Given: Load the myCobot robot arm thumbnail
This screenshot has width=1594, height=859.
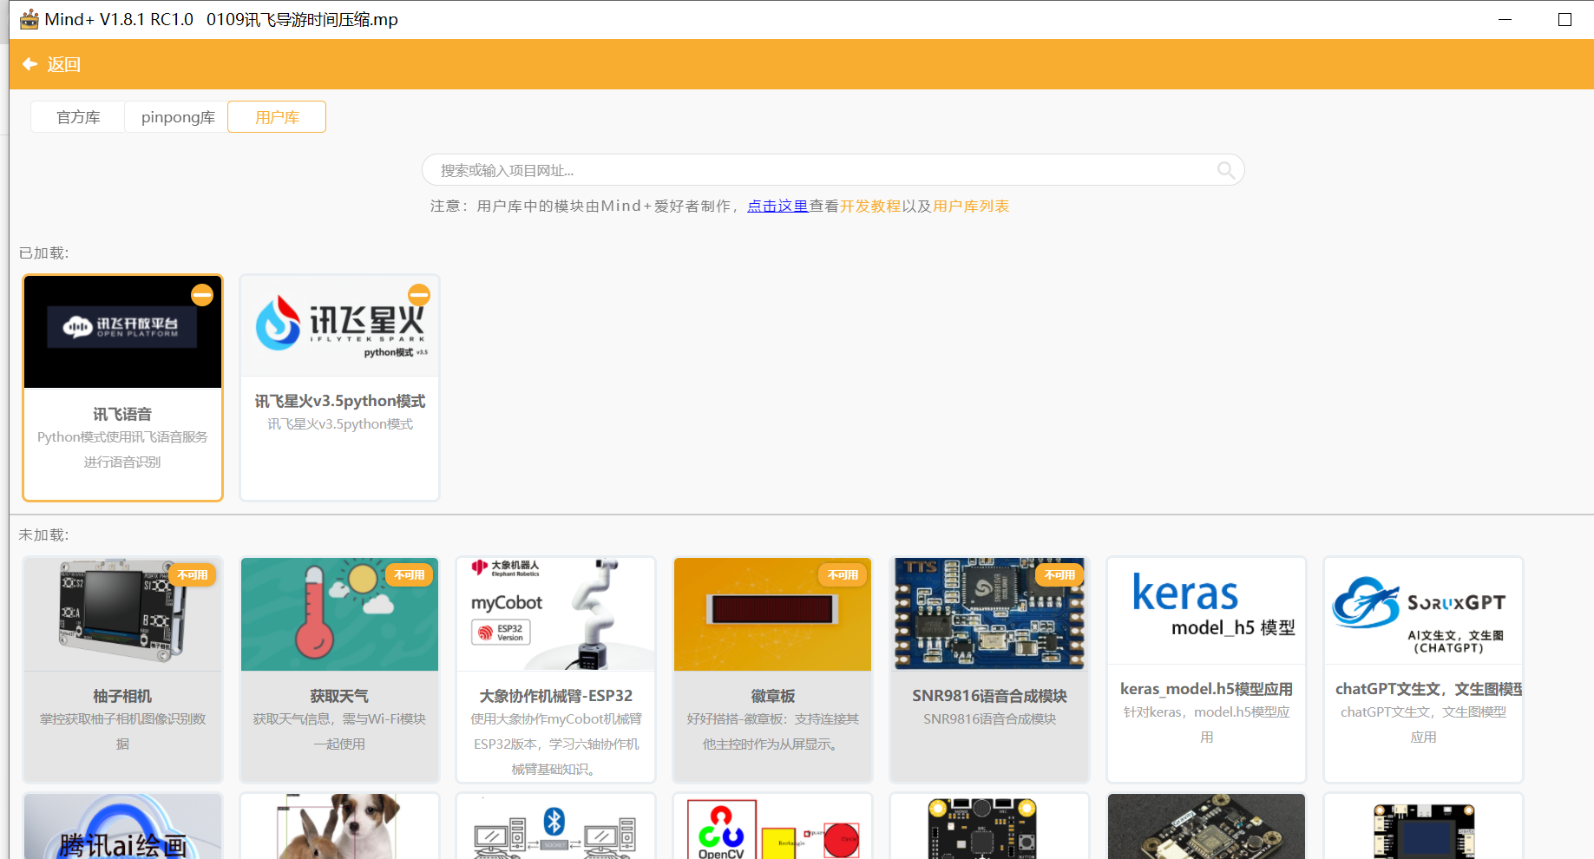Looking at the screenshot, I should (556, 614).
